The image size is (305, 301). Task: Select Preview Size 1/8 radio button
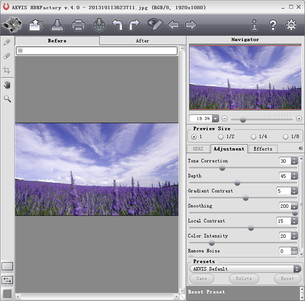(286, 137)
